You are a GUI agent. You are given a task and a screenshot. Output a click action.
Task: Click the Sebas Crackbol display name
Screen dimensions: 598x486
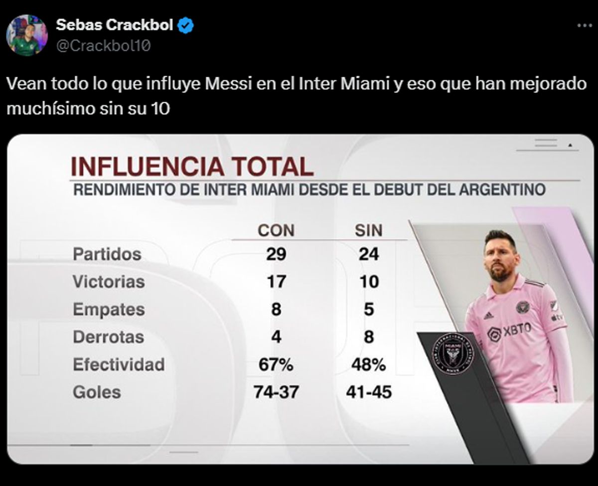click(114, 24)
